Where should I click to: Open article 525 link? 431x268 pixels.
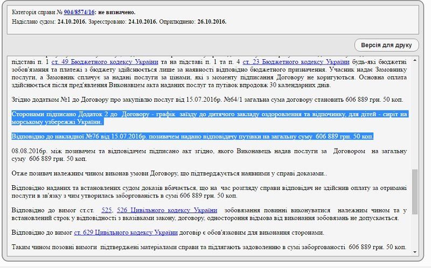point(106,210)
